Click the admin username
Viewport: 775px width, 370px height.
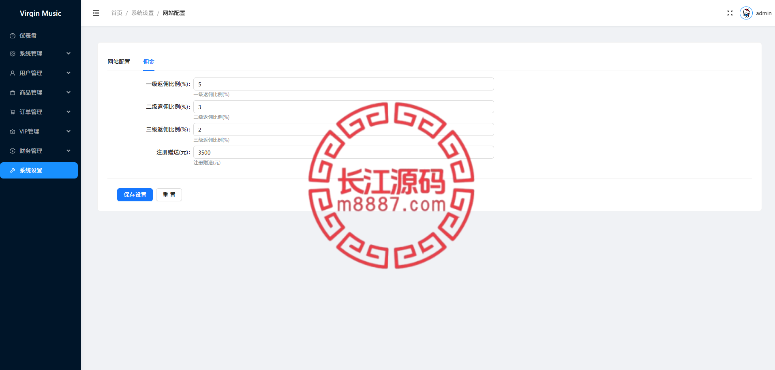[x=764, y=13]
